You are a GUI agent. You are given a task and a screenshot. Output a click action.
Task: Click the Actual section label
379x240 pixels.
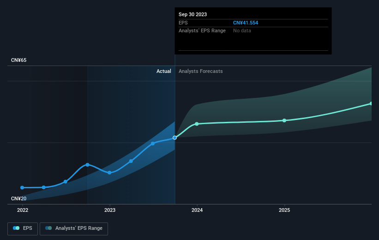tap(163, 71)
